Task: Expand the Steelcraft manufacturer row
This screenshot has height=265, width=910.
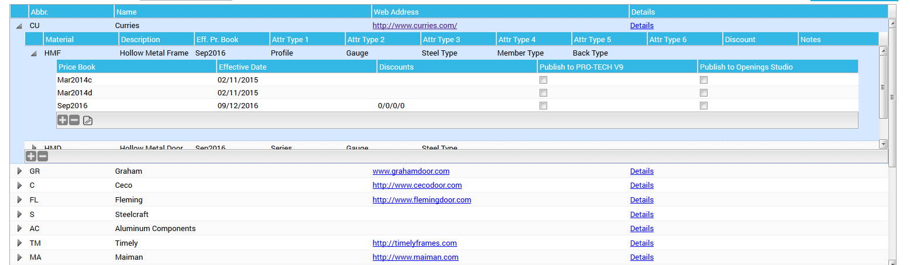Action: click(19, 215)
